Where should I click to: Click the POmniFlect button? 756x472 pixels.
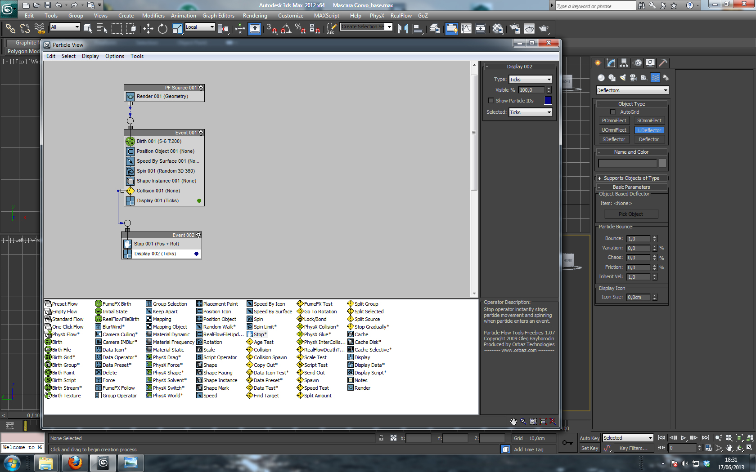(x=614, y=120)
